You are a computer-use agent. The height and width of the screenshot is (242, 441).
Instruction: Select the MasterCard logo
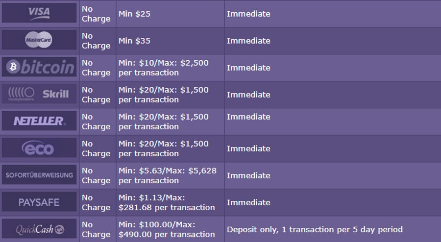click(39, 40)
